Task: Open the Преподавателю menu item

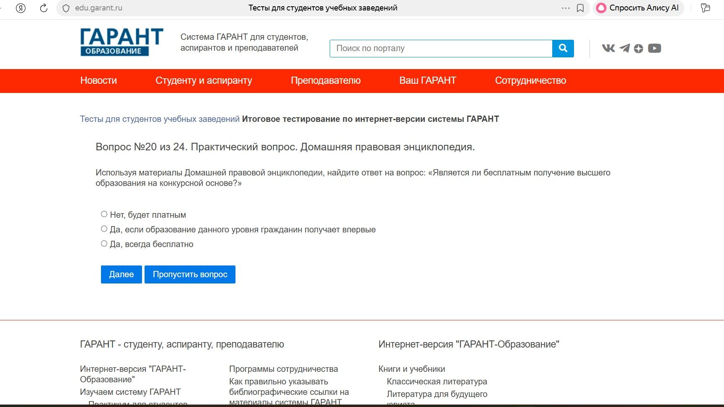Action: point(326,80)
